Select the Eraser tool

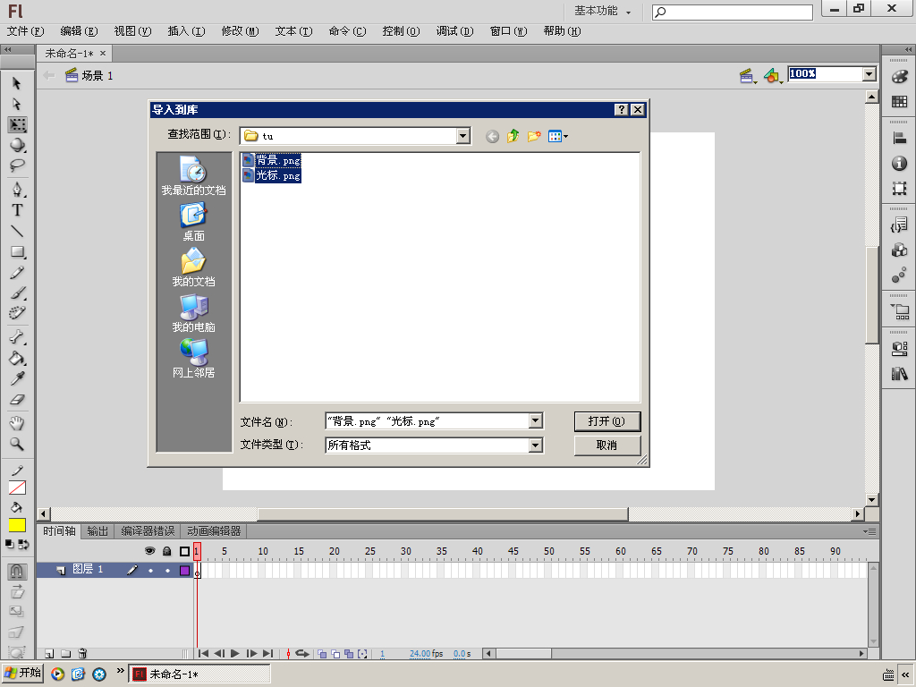click(x=17, y=400)
